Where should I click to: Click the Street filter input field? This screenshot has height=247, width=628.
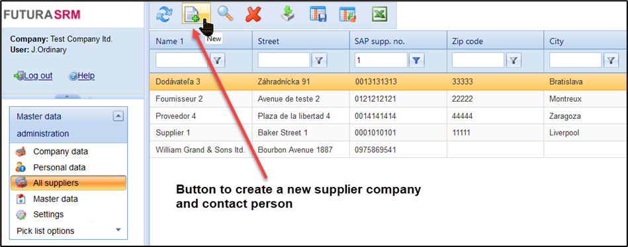284,60
